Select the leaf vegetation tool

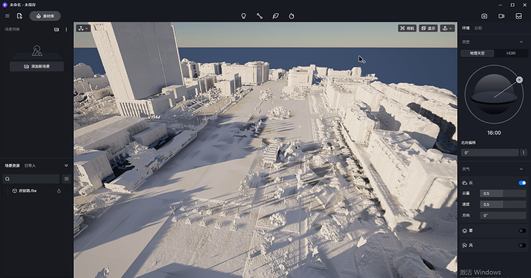coord(276,16)
